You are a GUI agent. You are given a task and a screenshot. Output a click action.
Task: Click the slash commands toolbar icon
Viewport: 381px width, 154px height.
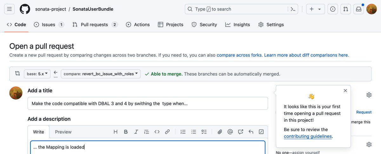261,132
